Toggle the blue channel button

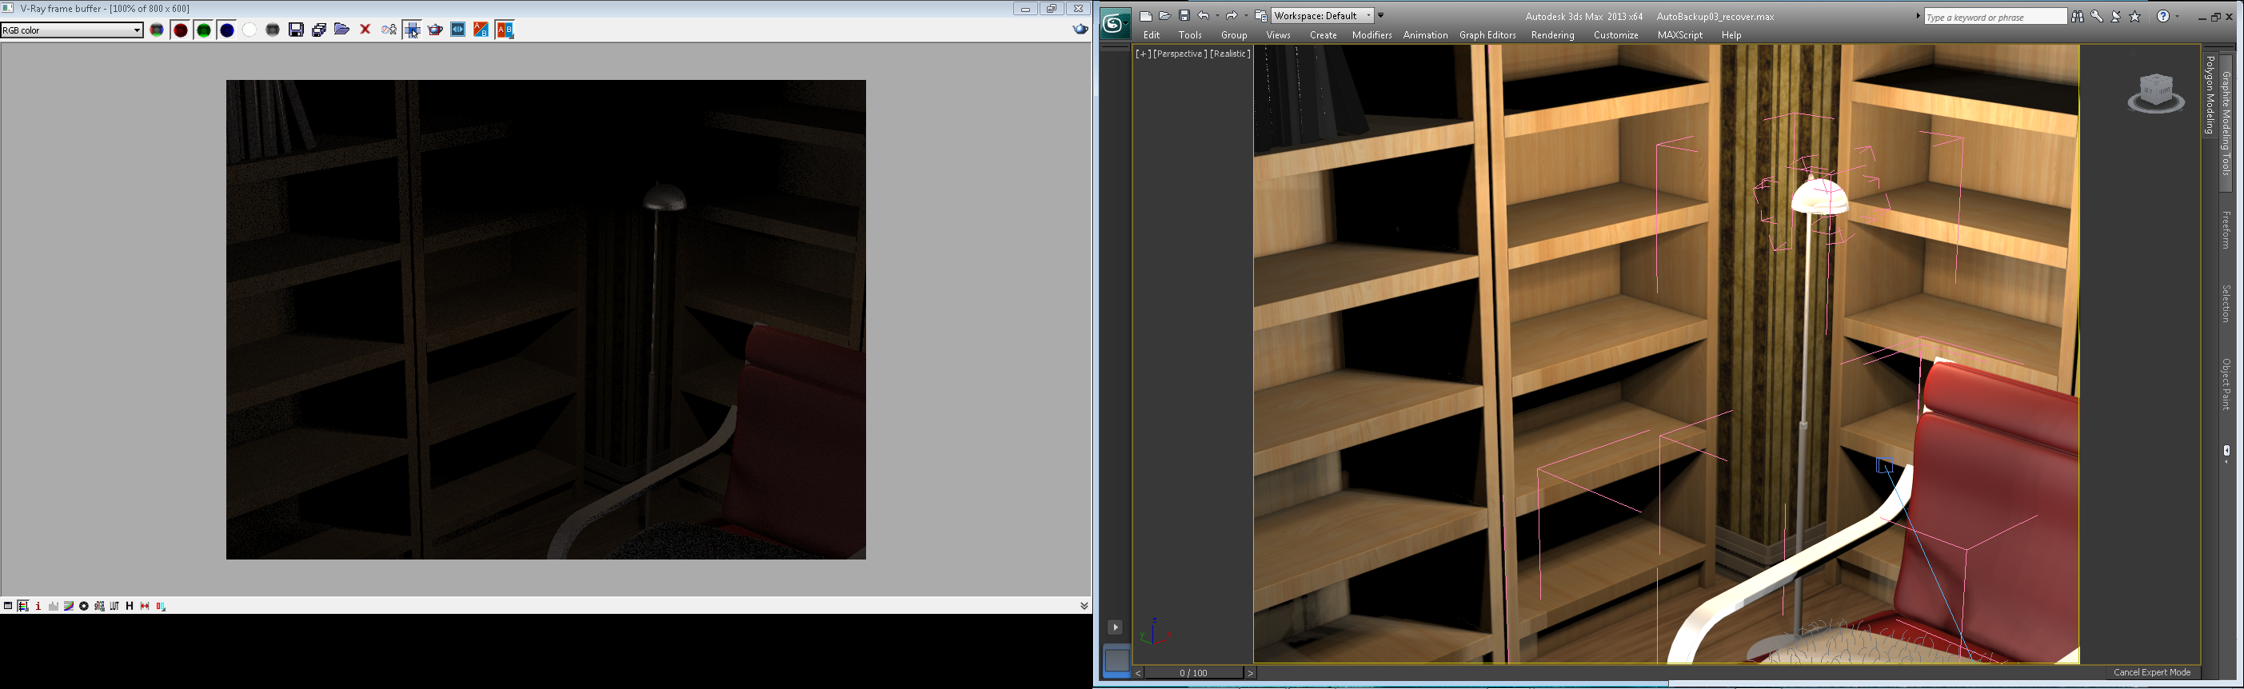[x=226, y=30]
